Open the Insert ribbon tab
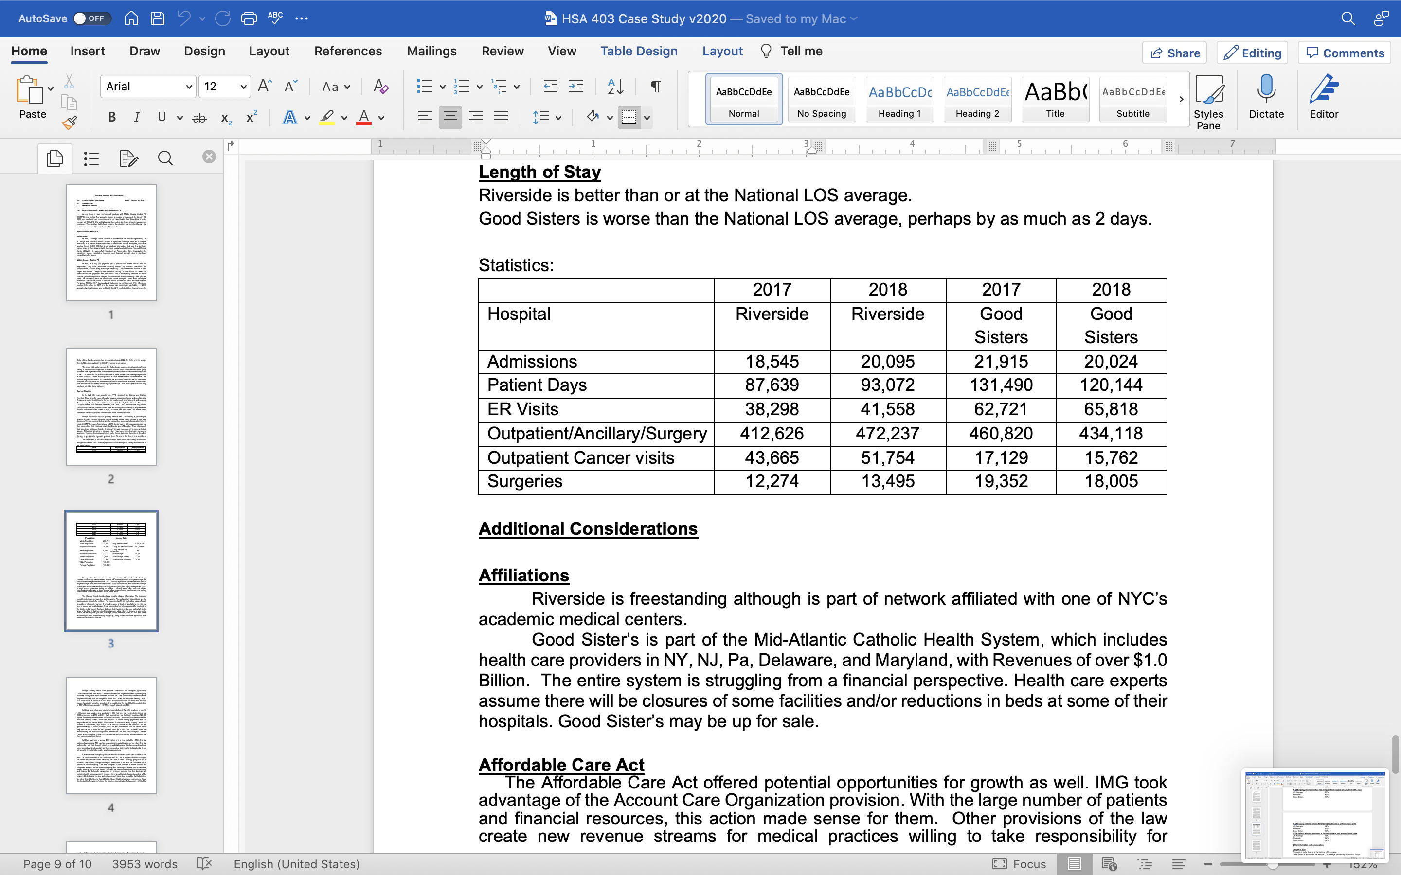 pos(88,51)
